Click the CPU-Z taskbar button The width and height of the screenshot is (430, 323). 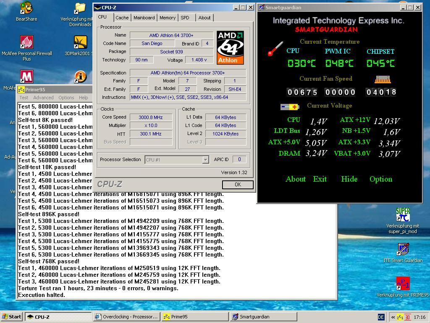point(58,317)
